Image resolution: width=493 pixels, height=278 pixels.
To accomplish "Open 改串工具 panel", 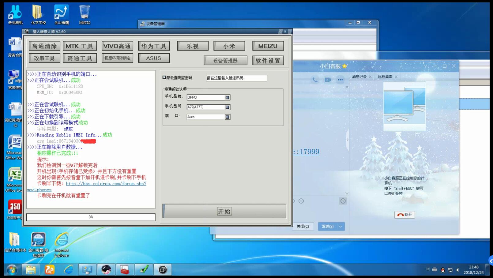I will point(44,58).
